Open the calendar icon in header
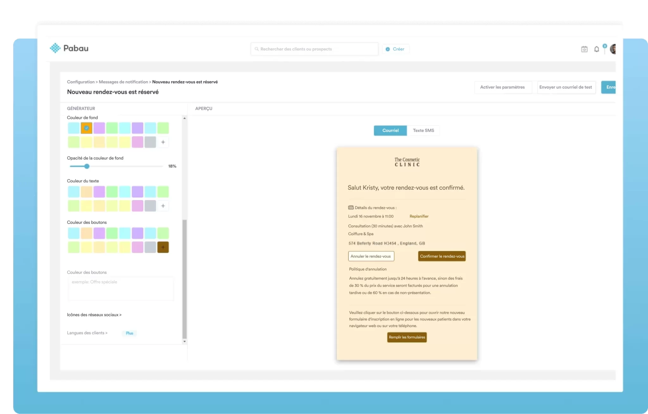This screenshot has height=414, width=648. (584, 49)
